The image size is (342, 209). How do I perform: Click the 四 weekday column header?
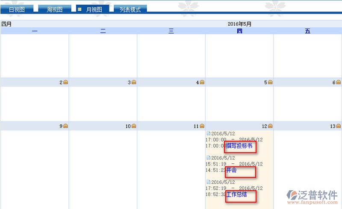click(x=239, y=31)
